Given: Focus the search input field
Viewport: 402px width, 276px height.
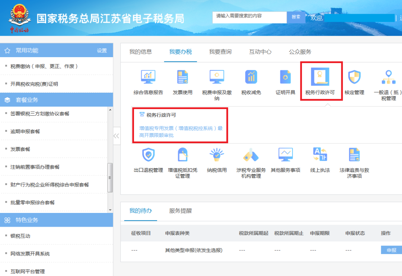Looking at the screenshot, I should (249, 17).
